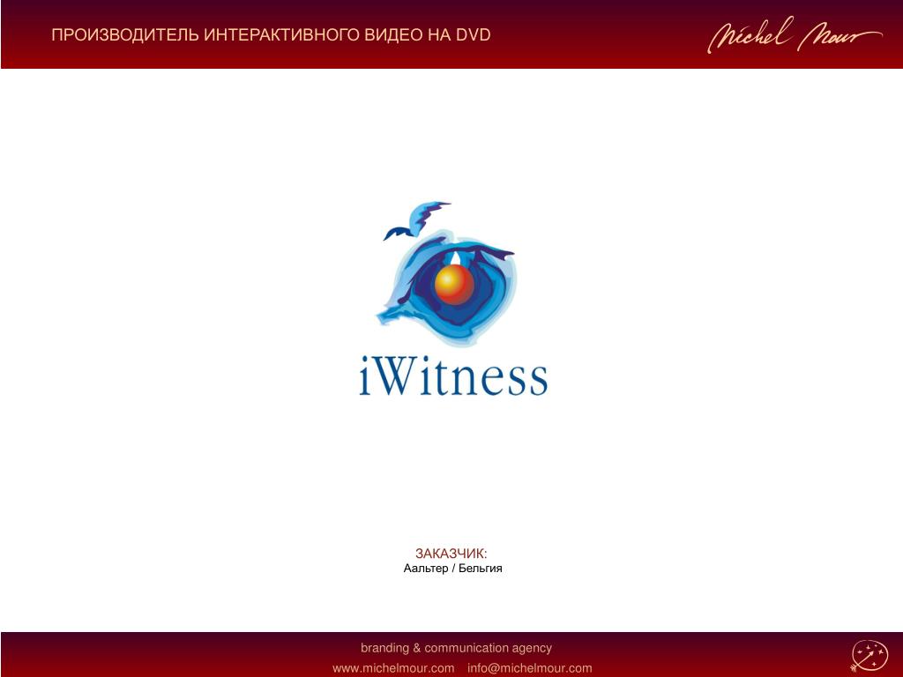Click the heading ПРОИЗВОДИТЕЛЬ ИНТЕРАКТИВНОГО ВИДЕО НА DVD
This screenshot has height=677, width=903.
click(x=272, y=35)
